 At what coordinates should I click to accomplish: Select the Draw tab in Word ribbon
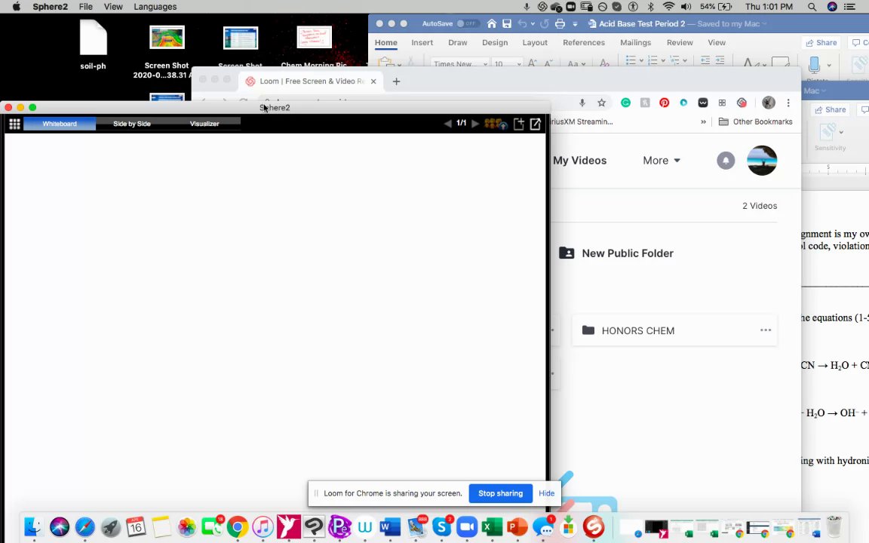458,43
